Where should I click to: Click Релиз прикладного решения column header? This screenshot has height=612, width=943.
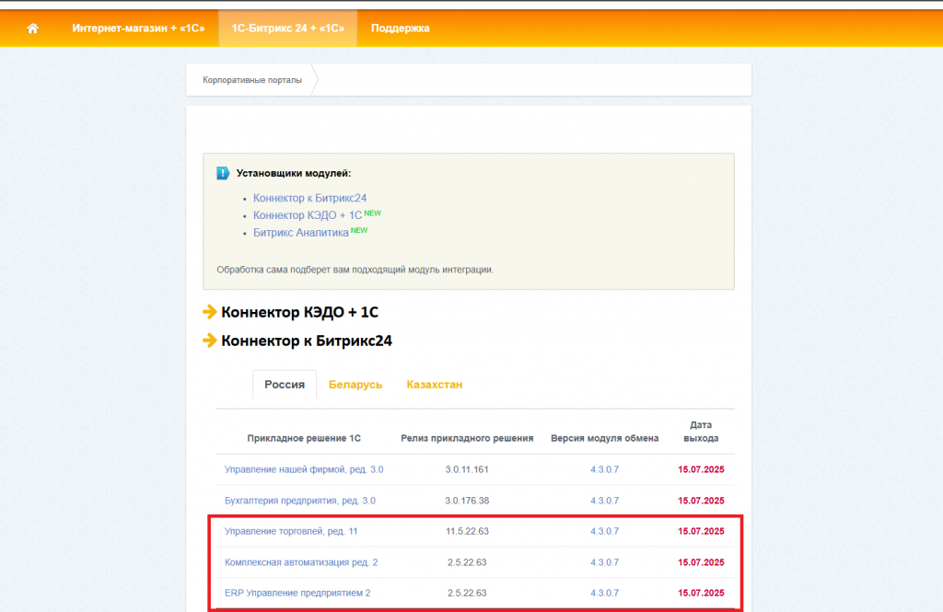pyautogui.click(x=467, y=438)
